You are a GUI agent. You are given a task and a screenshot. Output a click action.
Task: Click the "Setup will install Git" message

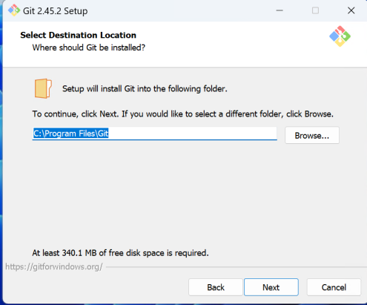point(145,88)
